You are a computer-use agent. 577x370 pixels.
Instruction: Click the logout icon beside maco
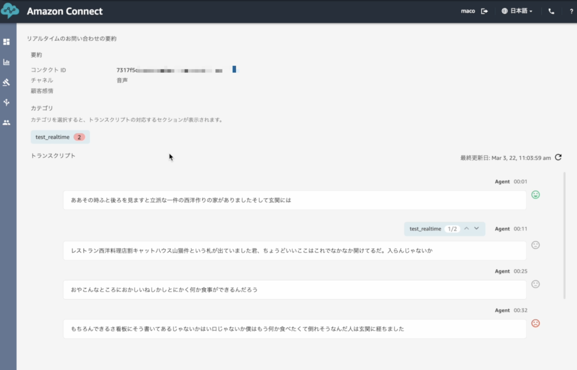pos(484,11)
